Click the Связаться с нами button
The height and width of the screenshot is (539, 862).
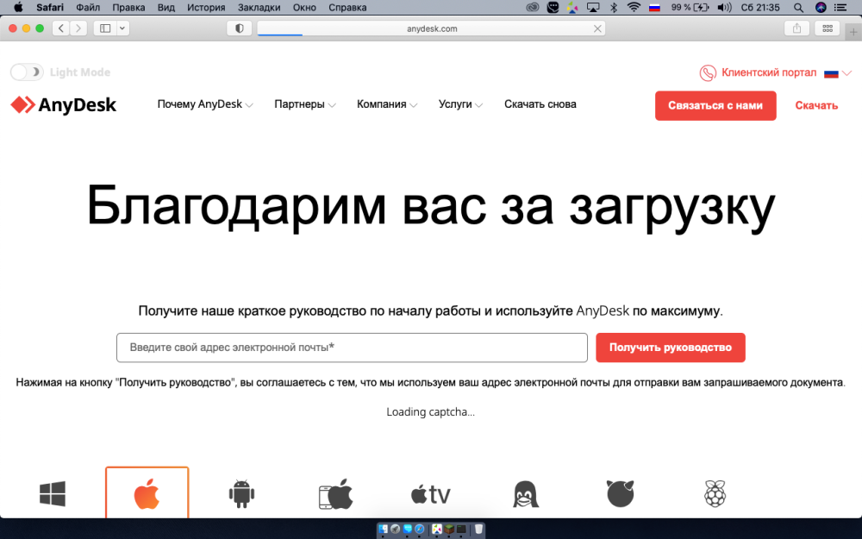coord(715,105)
